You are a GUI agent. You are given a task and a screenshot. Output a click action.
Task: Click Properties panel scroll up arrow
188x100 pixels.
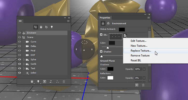click(150, 29)
